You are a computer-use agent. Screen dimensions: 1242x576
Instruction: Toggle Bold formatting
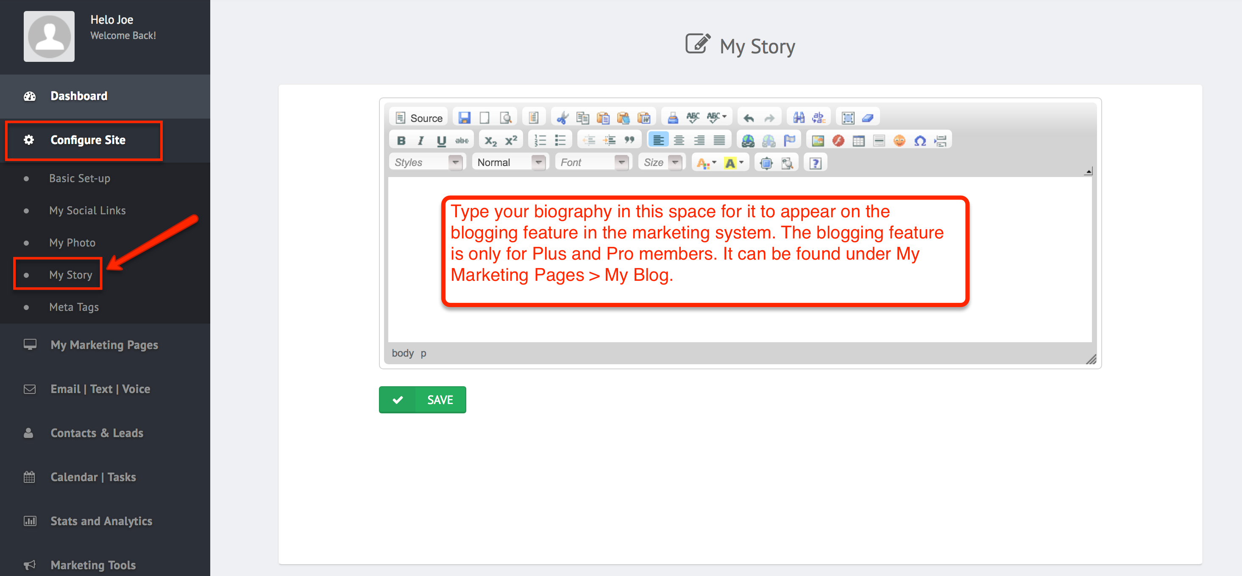(401, 141)
